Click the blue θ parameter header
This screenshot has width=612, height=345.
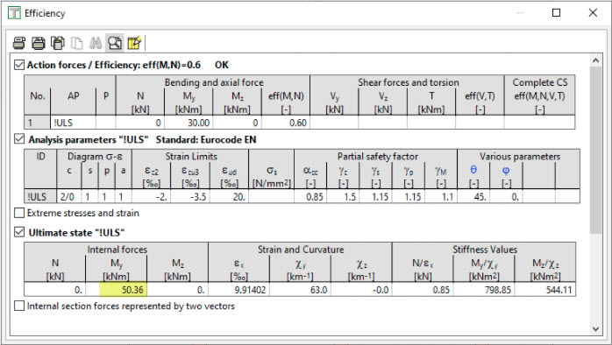coord(473,170)
